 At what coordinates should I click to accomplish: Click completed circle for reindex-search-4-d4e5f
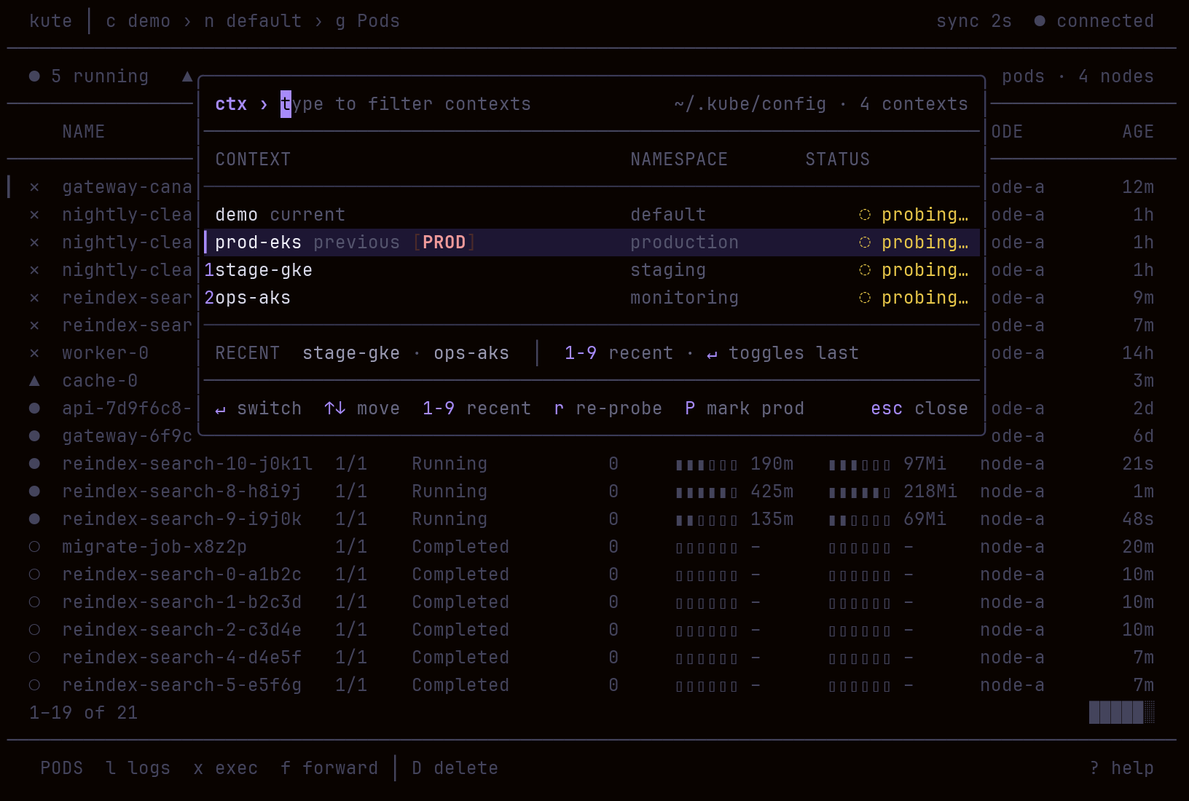(34, 658)
